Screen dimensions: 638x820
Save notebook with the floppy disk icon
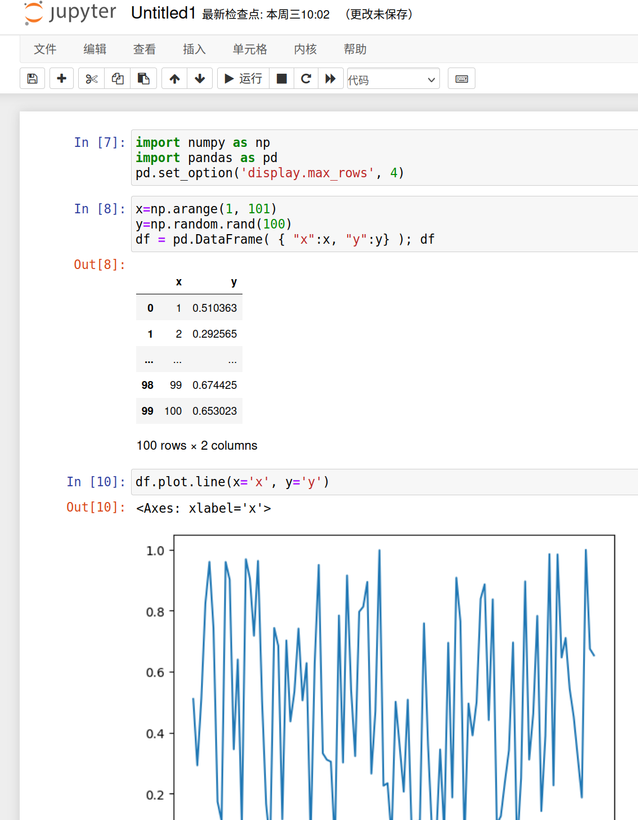pos(33,79)
